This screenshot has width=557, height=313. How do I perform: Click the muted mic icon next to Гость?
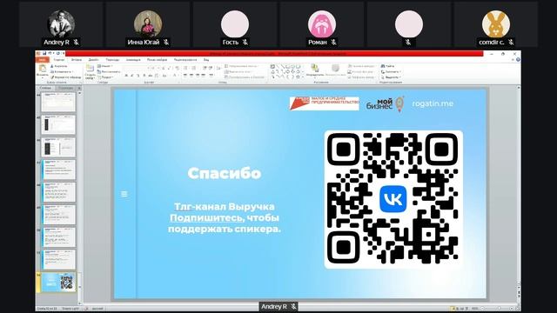245,43
